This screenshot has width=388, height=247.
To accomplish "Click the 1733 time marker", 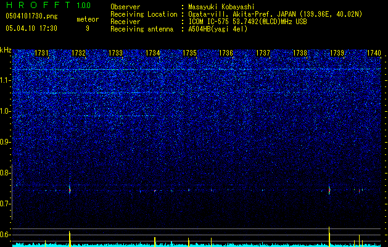I will (x=115, y=52).
